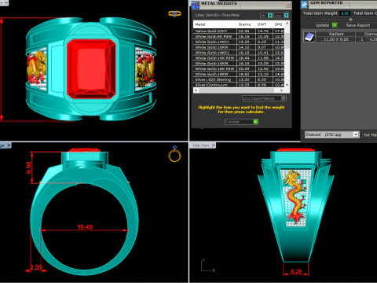Click the 2.26 shank thickness dimension

36,267
